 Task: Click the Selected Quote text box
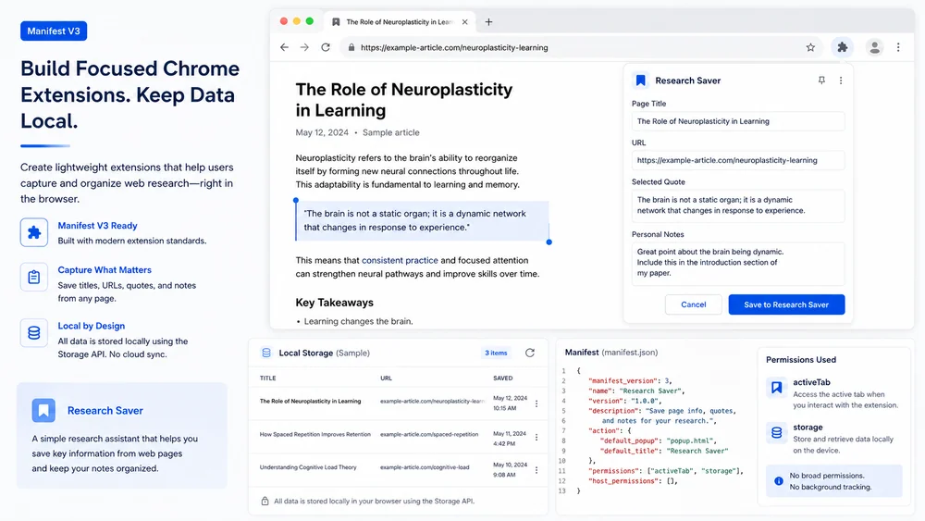tap(738, 205)
